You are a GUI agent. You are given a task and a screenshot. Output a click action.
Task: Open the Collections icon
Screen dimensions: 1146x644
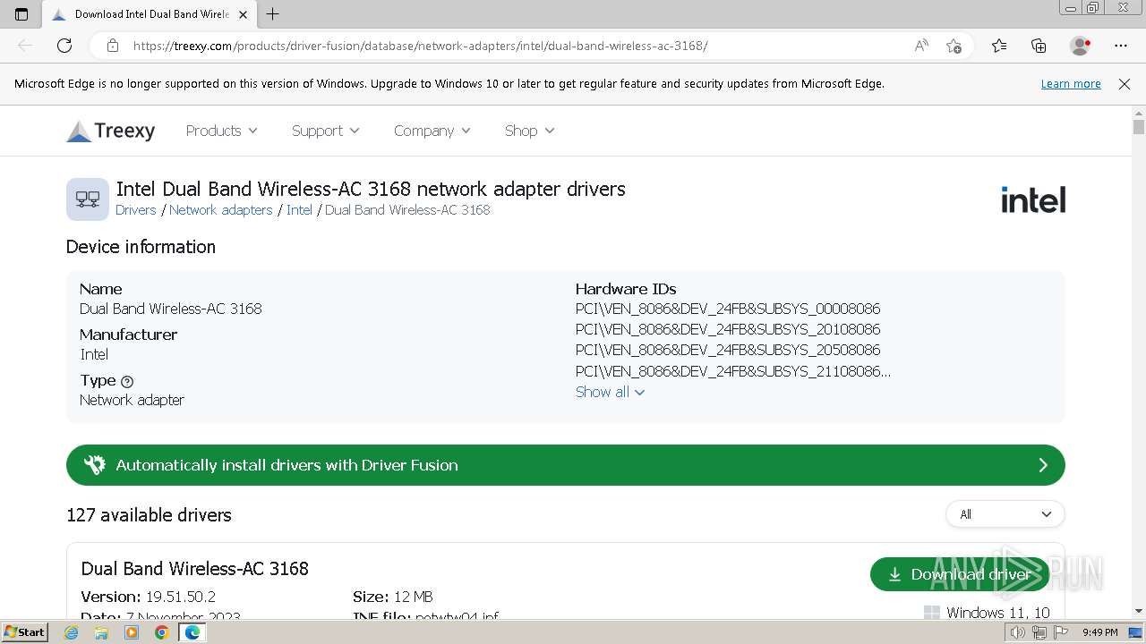click(x=1039, y=46)
